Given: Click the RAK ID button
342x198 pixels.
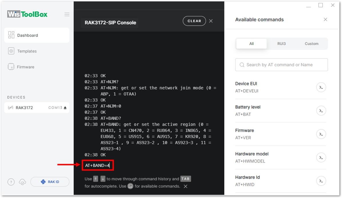Looking at the screenshot, I should (50, 182).
